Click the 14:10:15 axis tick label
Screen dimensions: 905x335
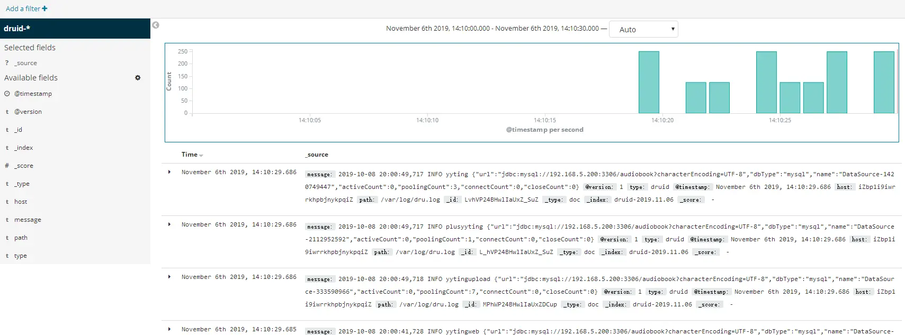[545, 120]
